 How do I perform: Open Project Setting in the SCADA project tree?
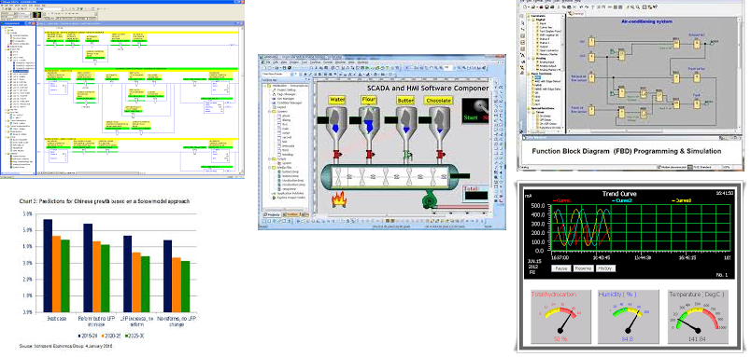[x=287, y=89]
